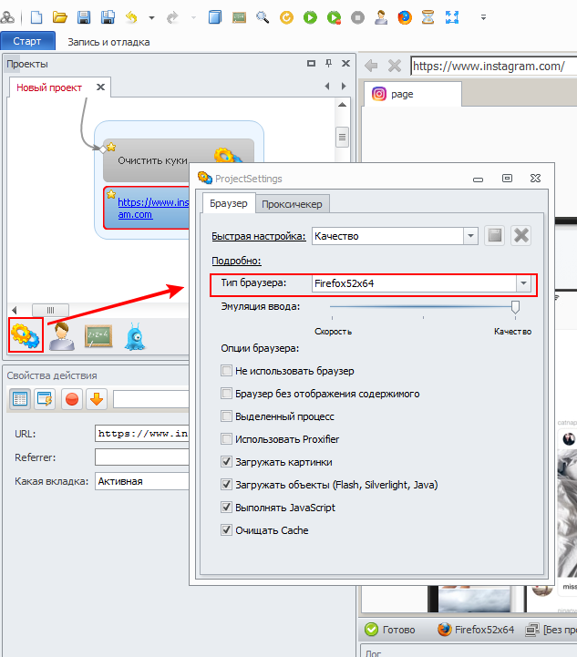Uncheck Очищать Cache checkbox
Image resolution: width=577 pixels, height=657 pixels.
pyautogui.click(x=226, y=530)
